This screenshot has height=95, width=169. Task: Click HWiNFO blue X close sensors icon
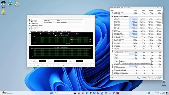click(161, 78)
